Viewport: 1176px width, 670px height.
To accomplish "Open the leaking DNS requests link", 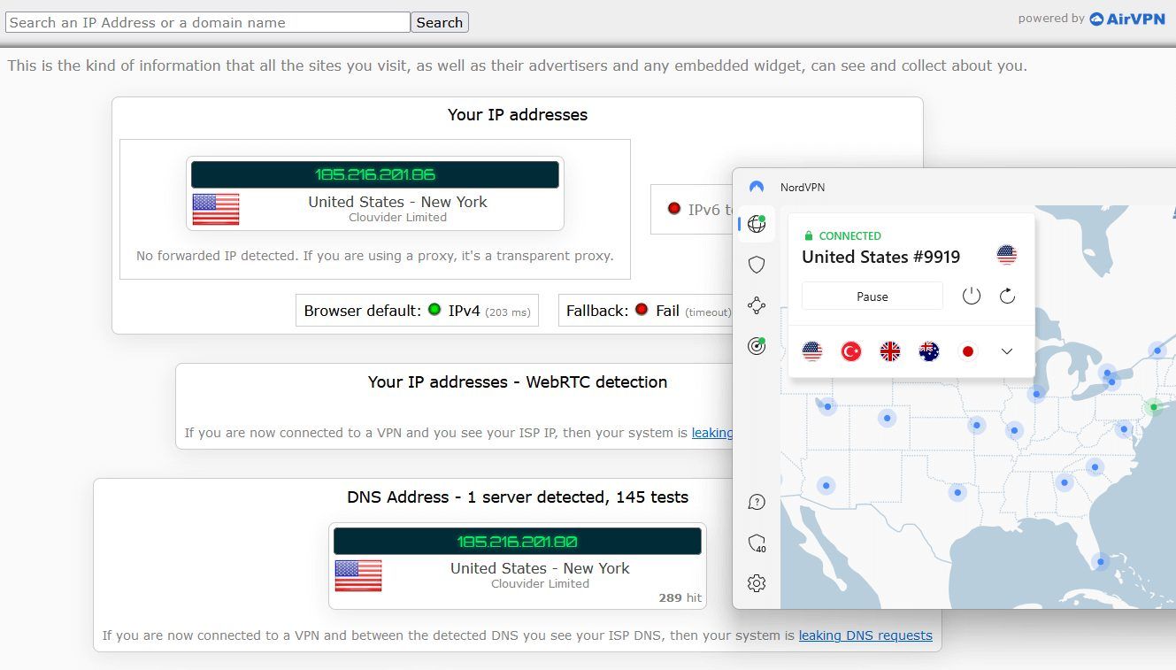I will (865, 635).
